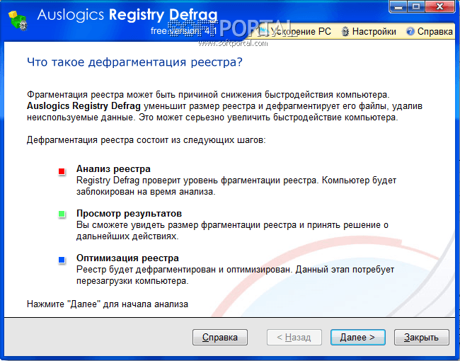The height and width of the screenshot is (361, 460).
Task: Minimize the Registry Defrag window
Action: point(398,6)
